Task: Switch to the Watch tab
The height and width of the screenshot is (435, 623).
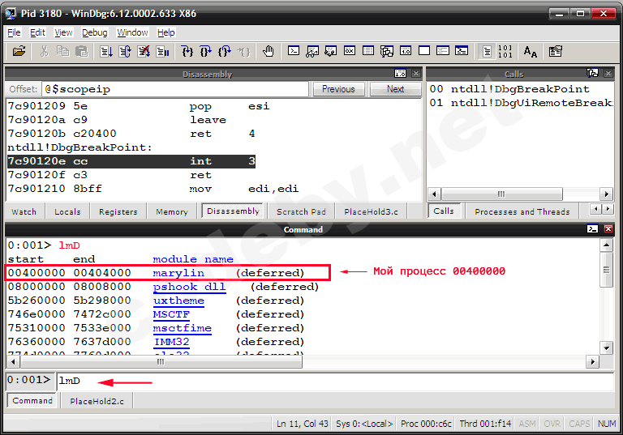Action: click(24, 211)
